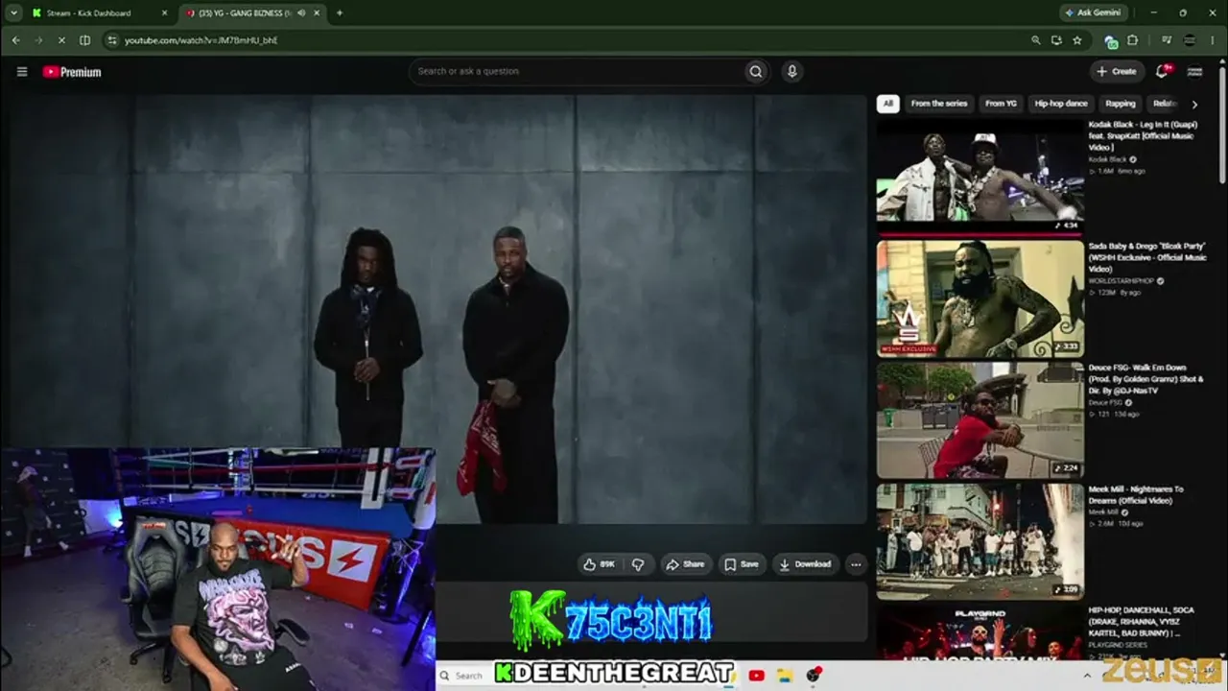1228x691 pixels.
Task: Open the Kodak Black - Leg In It title
Action: click(1142, 136)
